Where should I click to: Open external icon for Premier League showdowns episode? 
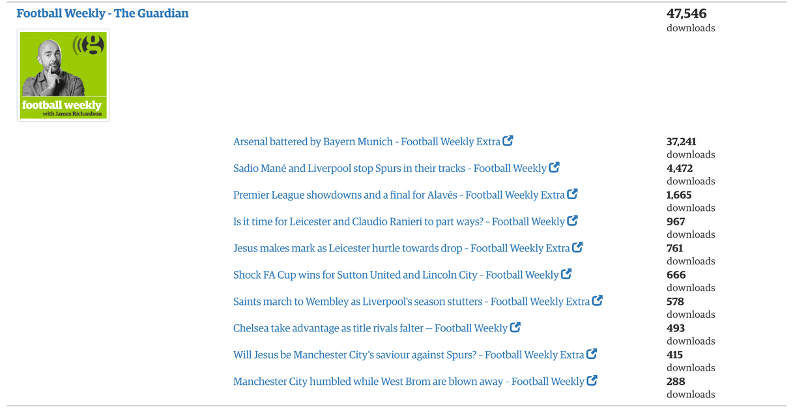click(573, 194)
